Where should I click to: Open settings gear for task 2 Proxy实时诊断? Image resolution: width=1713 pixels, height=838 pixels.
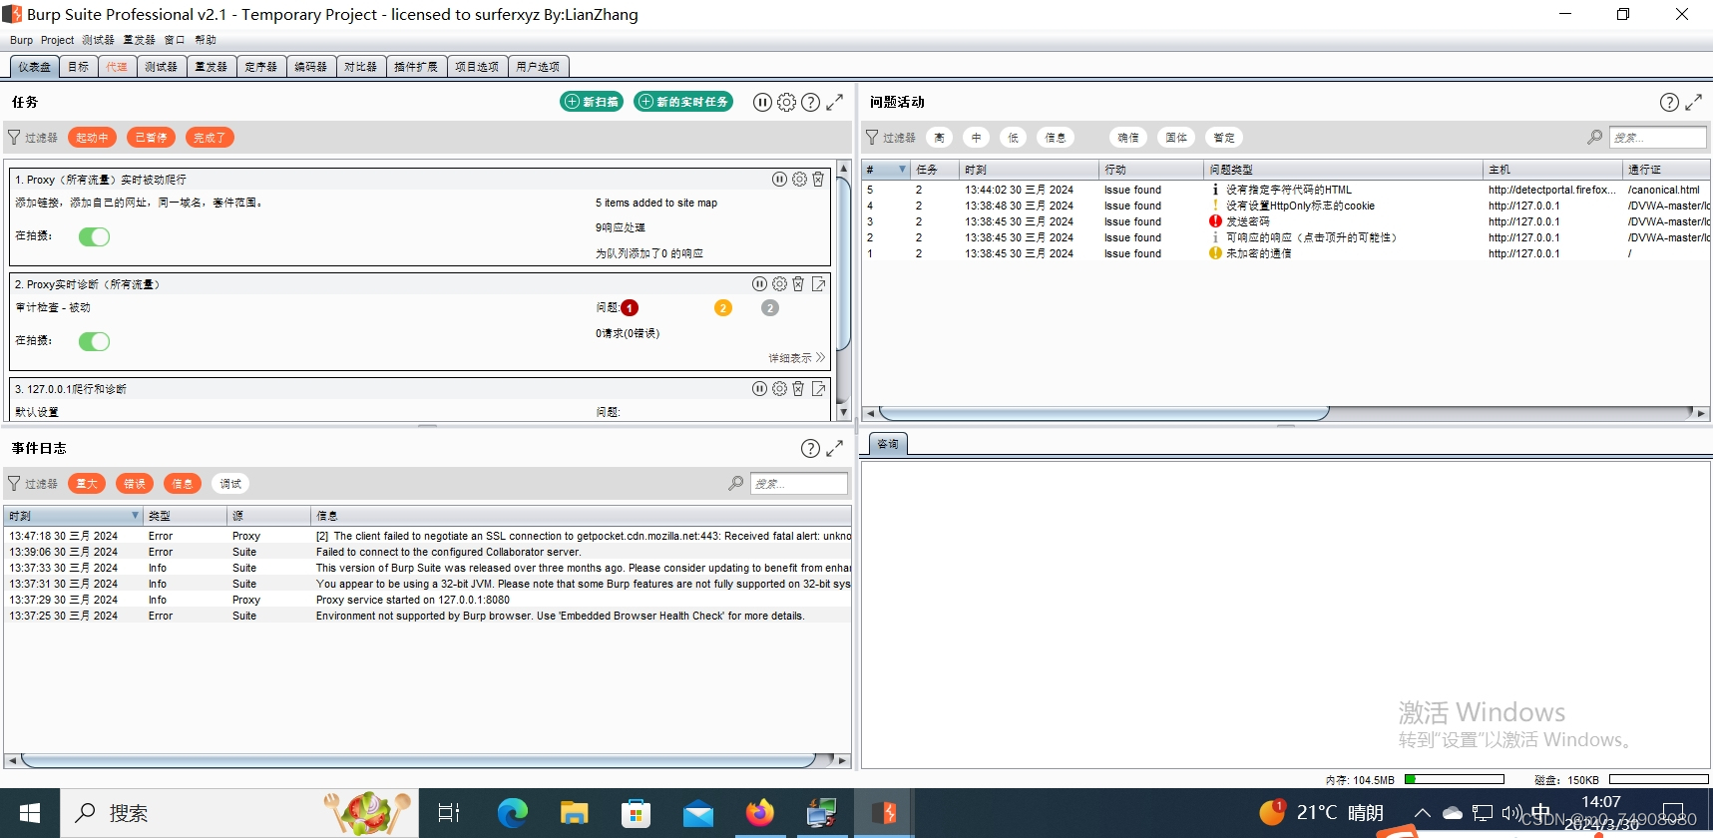[779, 284]
